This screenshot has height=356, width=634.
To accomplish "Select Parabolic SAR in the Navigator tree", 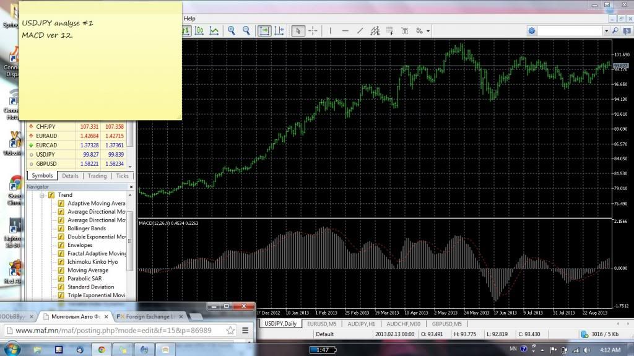I will [84, 279].
